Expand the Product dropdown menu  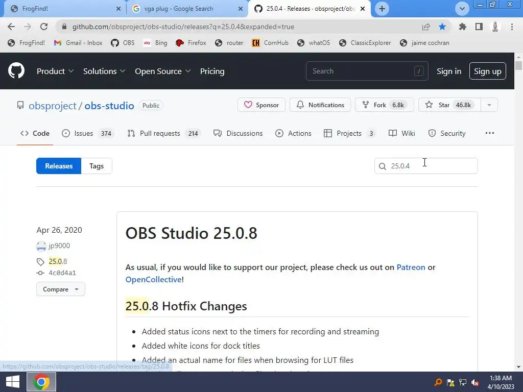click(x=55, y=71)
